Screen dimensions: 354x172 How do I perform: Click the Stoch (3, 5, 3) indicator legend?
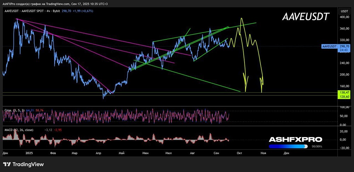pyautogui.click(x=15, y=110)
